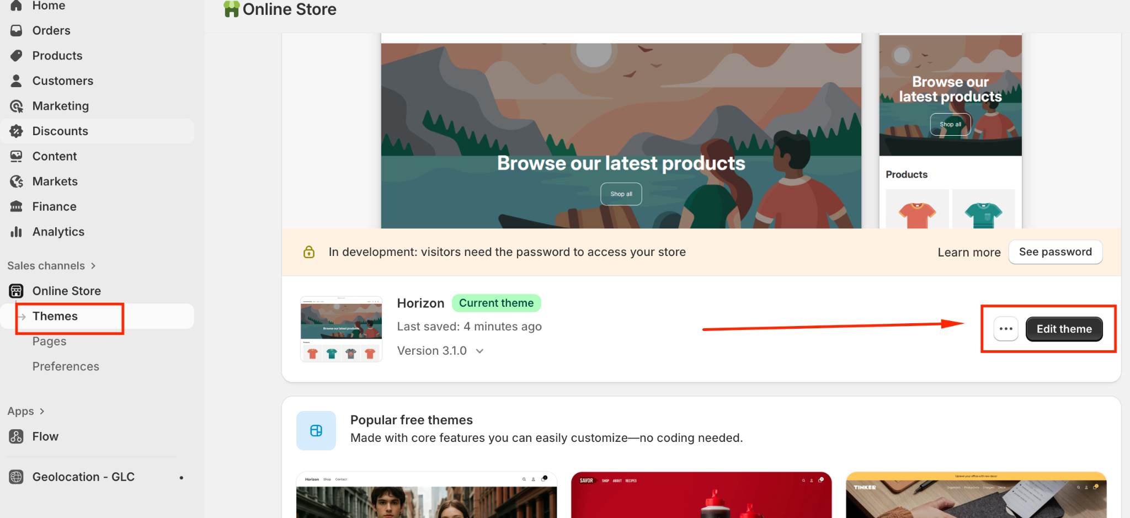The height and width of the screenshot is (518, 1130).
Task: Click the Popular free themes heading
Action: tap(411, 420)
